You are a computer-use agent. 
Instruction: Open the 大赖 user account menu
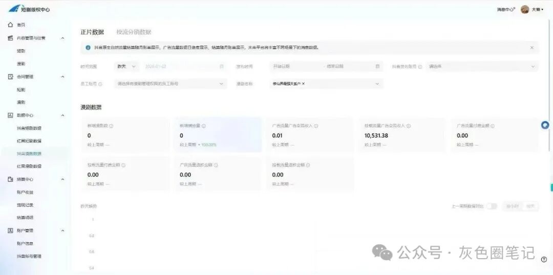(538, 10)
